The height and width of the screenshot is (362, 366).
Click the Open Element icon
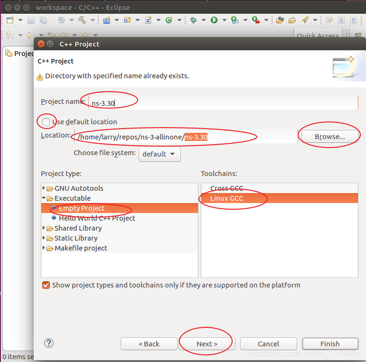click(280, 20)
